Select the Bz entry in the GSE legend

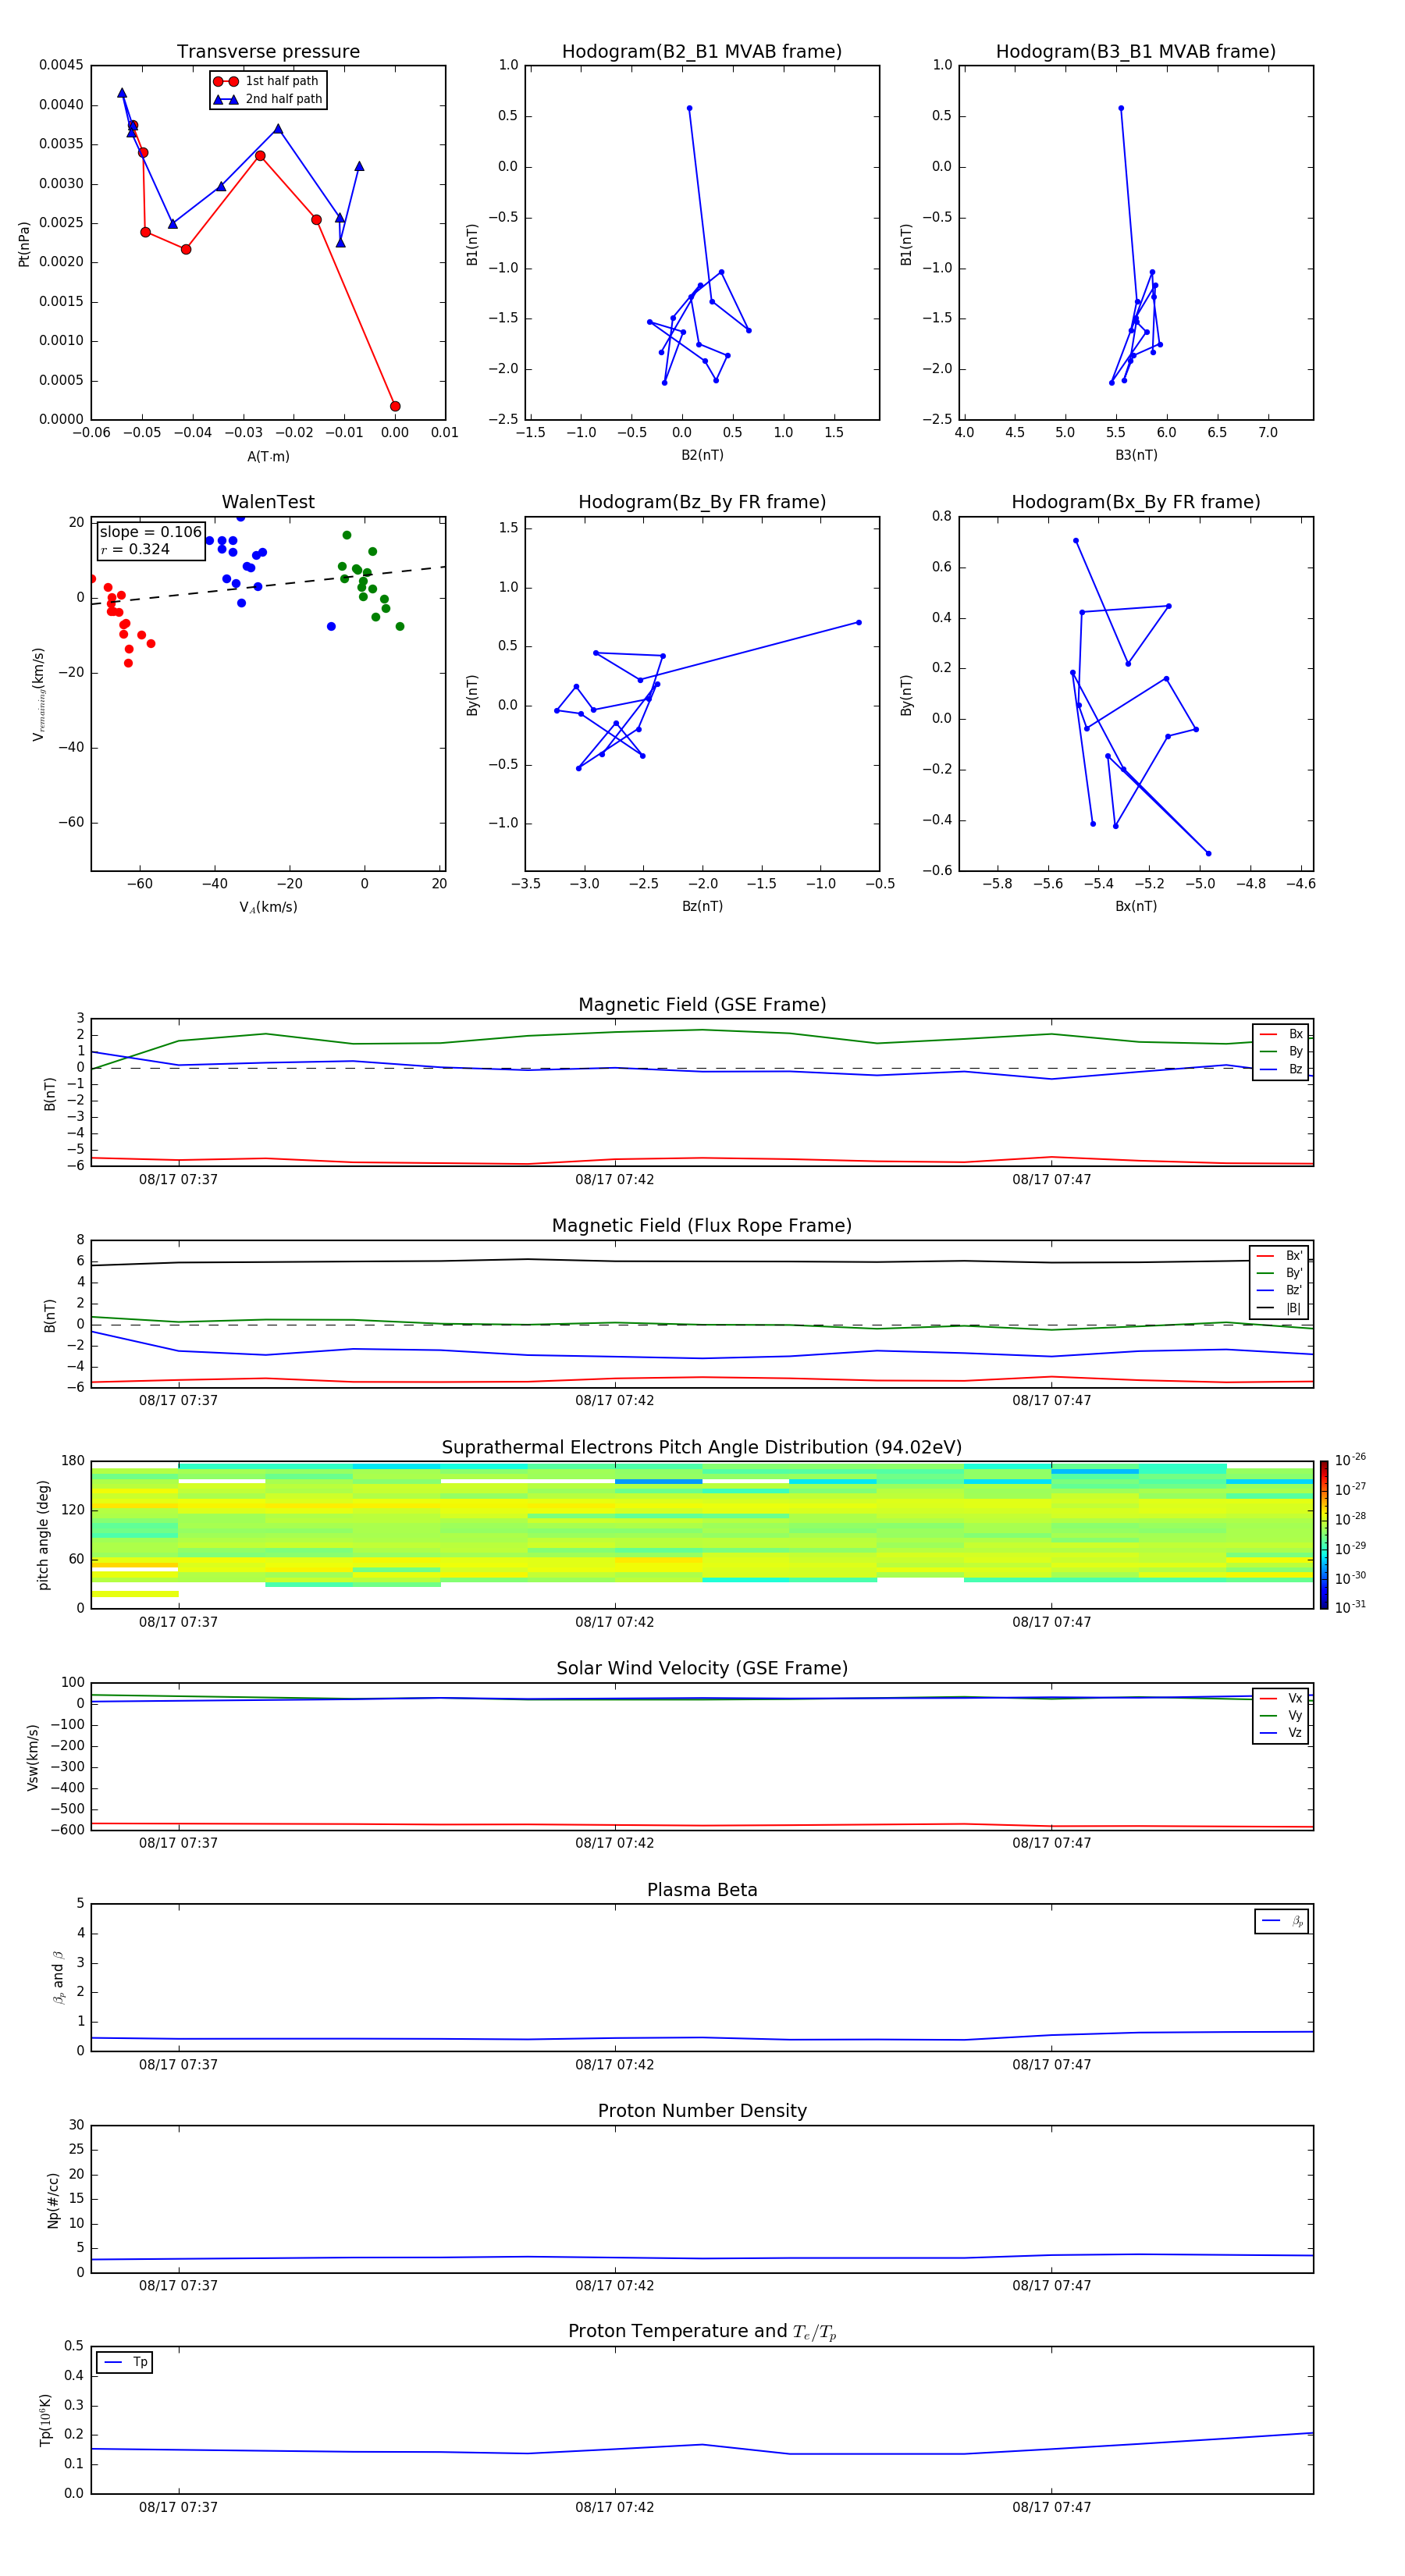(x=1281, y=1069)
